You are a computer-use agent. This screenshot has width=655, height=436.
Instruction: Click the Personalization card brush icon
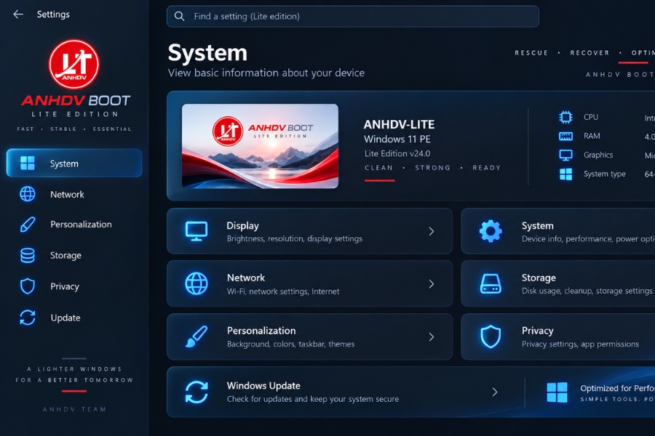(196, 336)
